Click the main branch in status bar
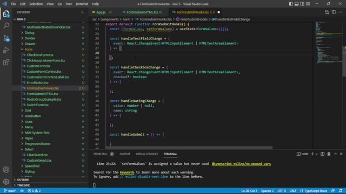The width and height of the screenshot is (346, 194). click(10, 191)
